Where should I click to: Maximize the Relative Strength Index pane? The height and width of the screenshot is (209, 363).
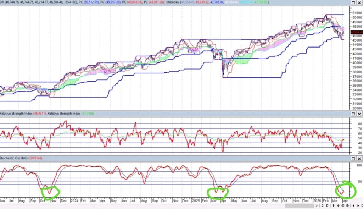coord(353,114)
